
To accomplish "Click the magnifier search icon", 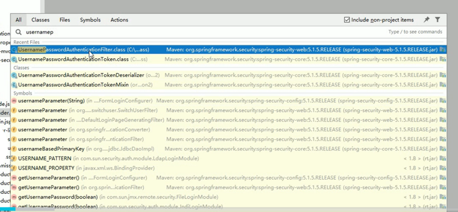I will tap(18, 32).
